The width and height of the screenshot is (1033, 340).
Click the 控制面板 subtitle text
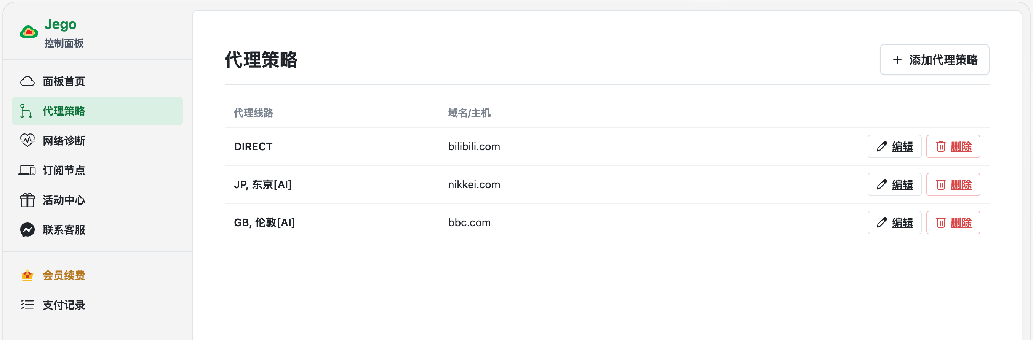64,43
